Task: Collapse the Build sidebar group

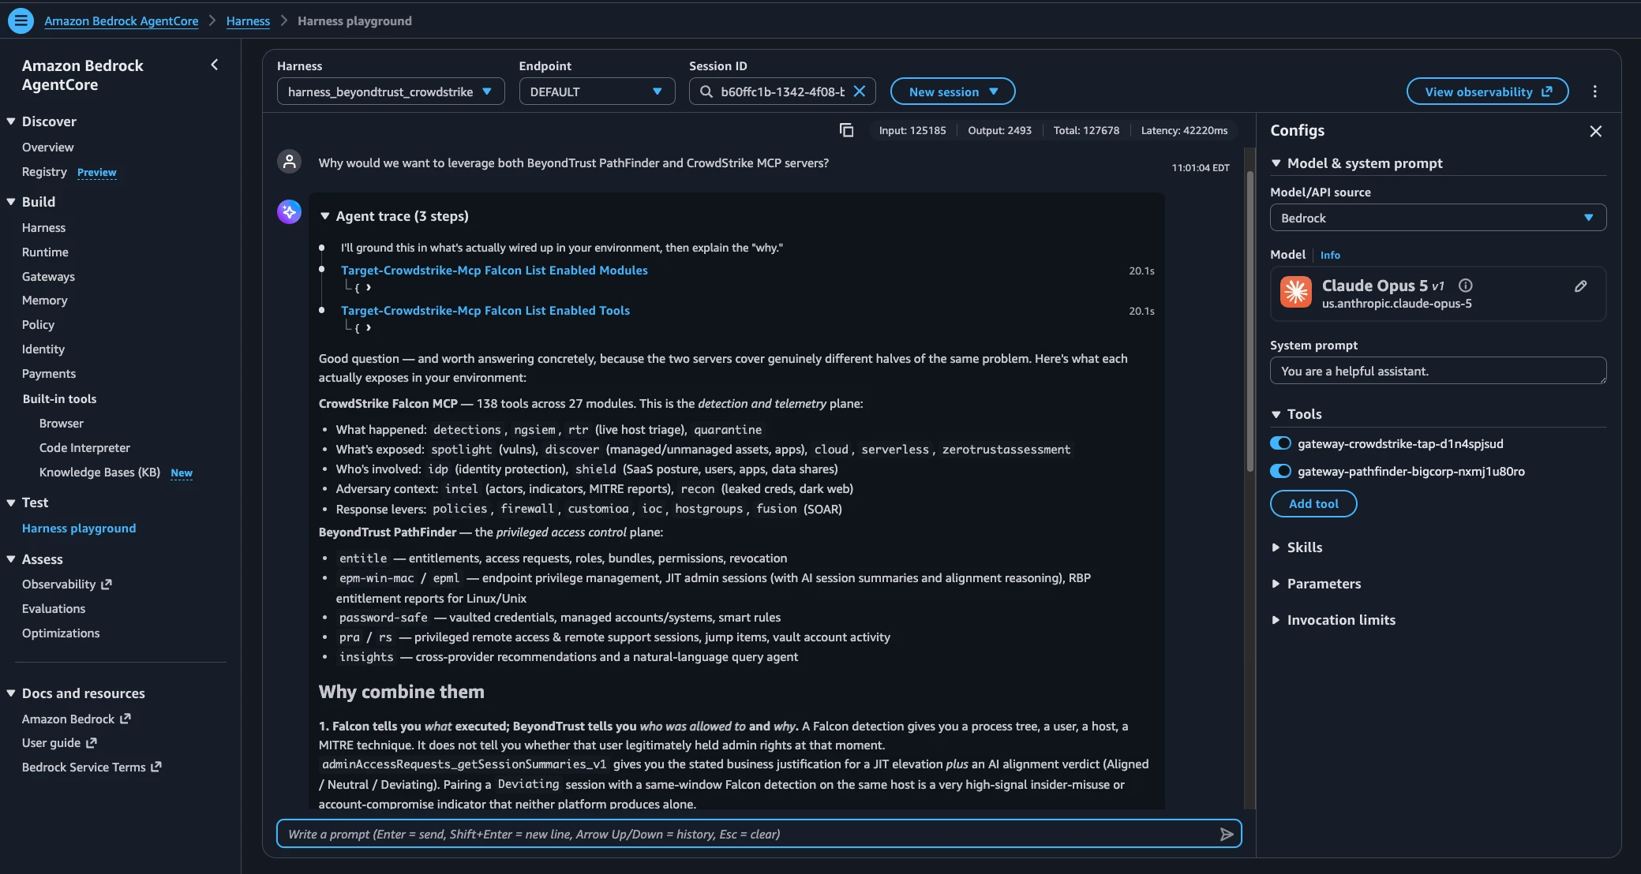Action: pos(11,202)
